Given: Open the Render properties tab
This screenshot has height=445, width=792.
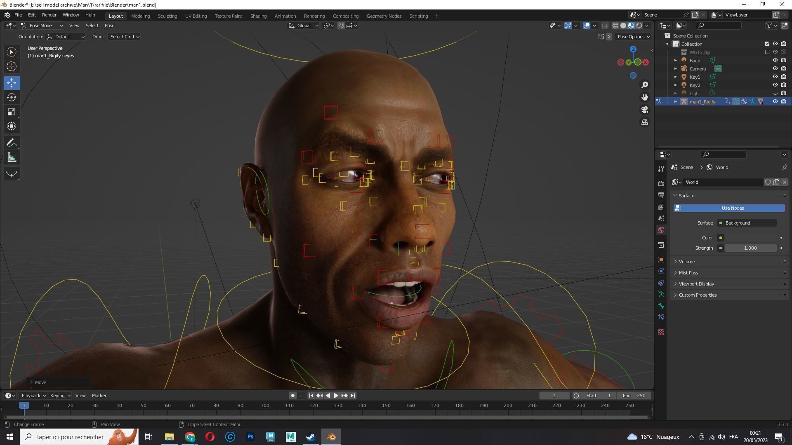Looking at the screenshot, I should [x=661, y=183].
